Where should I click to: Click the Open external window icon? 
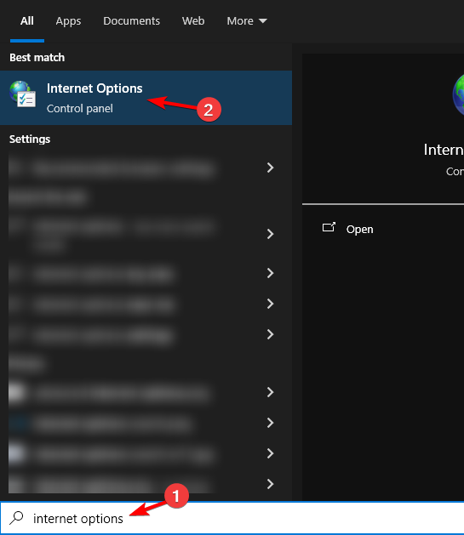pyautogui.click(x=329, y=227)
